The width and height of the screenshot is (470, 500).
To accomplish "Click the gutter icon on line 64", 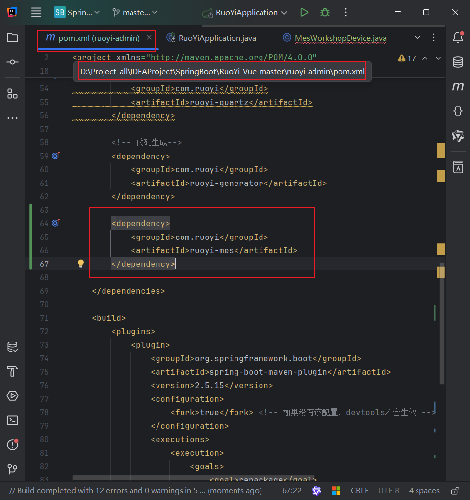I will coord(56,223).
